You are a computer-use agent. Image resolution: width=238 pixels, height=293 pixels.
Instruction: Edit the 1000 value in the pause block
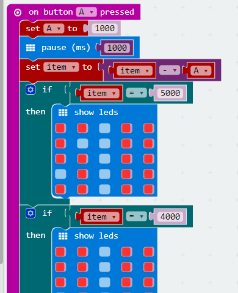117,48
